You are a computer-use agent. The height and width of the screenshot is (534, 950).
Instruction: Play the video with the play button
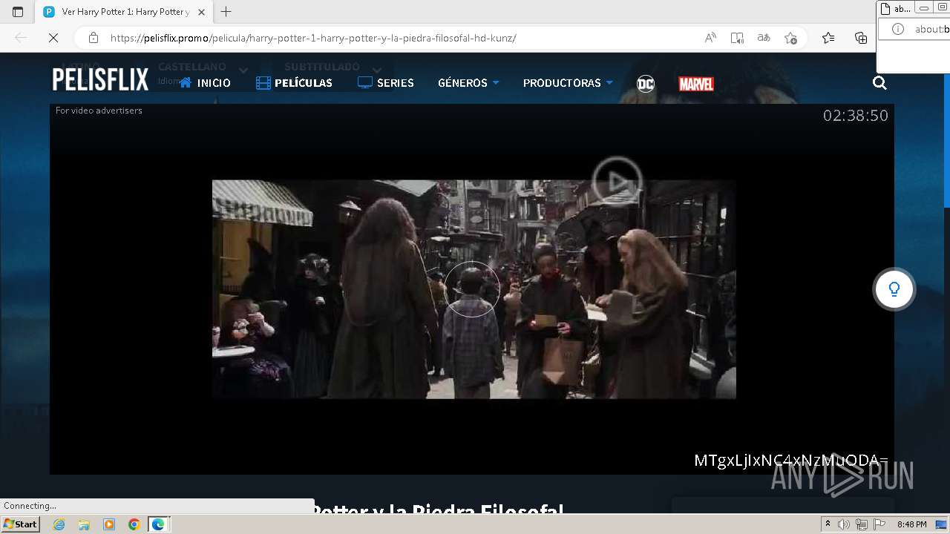pyautogui.click(x=617, y=181)
